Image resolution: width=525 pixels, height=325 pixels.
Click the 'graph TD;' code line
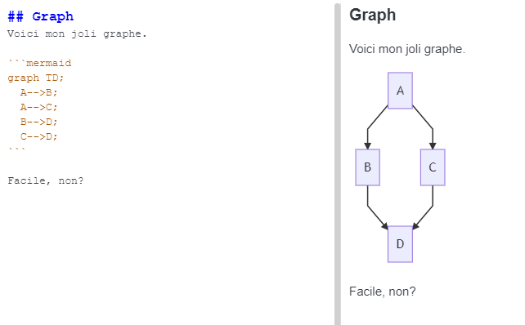[x=35, y=78]
